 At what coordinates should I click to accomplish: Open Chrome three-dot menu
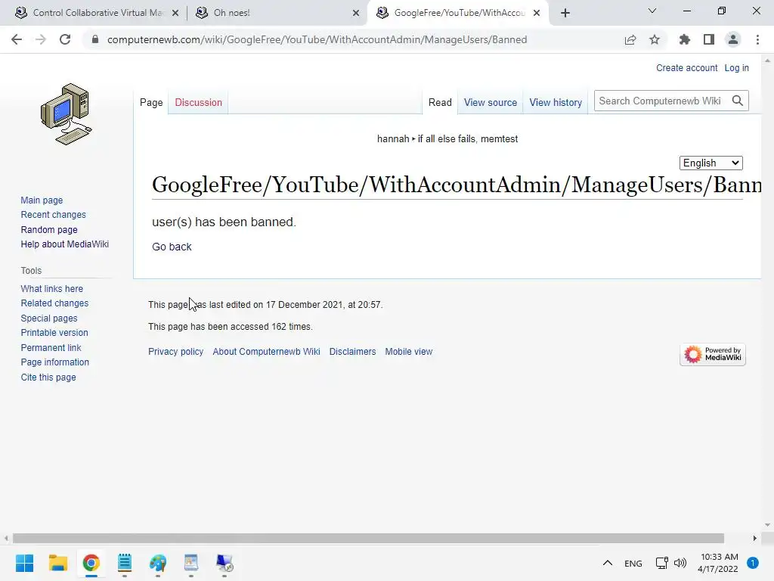[757, 39]
